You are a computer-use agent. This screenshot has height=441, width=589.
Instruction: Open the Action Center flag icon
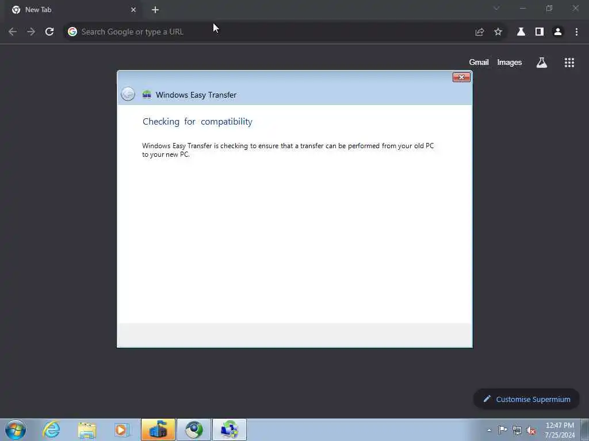click(503, 430)
